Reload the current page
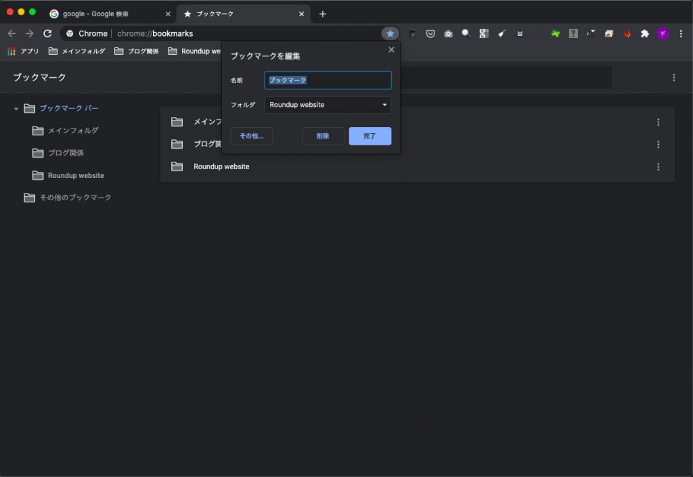 click(x=47, y=34)
